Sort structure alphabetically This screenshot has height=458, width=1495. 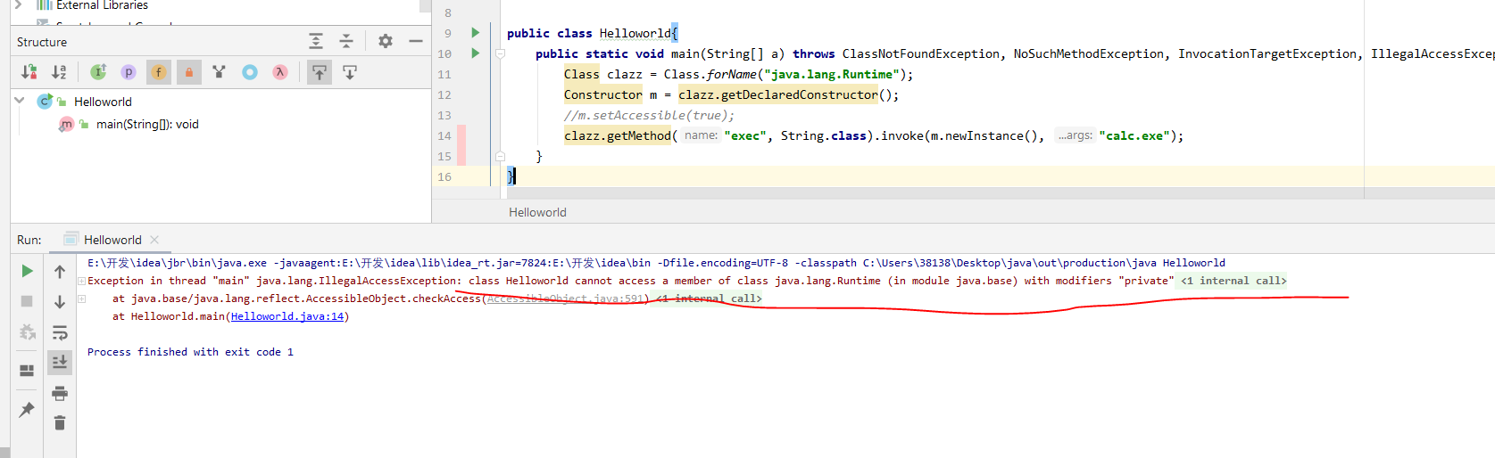click(x=59, y=72)
